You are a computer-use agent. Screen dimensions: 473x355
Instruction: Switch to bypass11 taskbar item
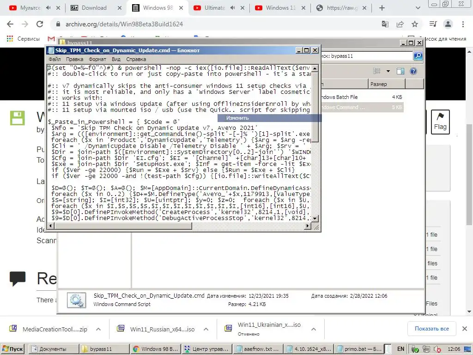coord(104,349)
